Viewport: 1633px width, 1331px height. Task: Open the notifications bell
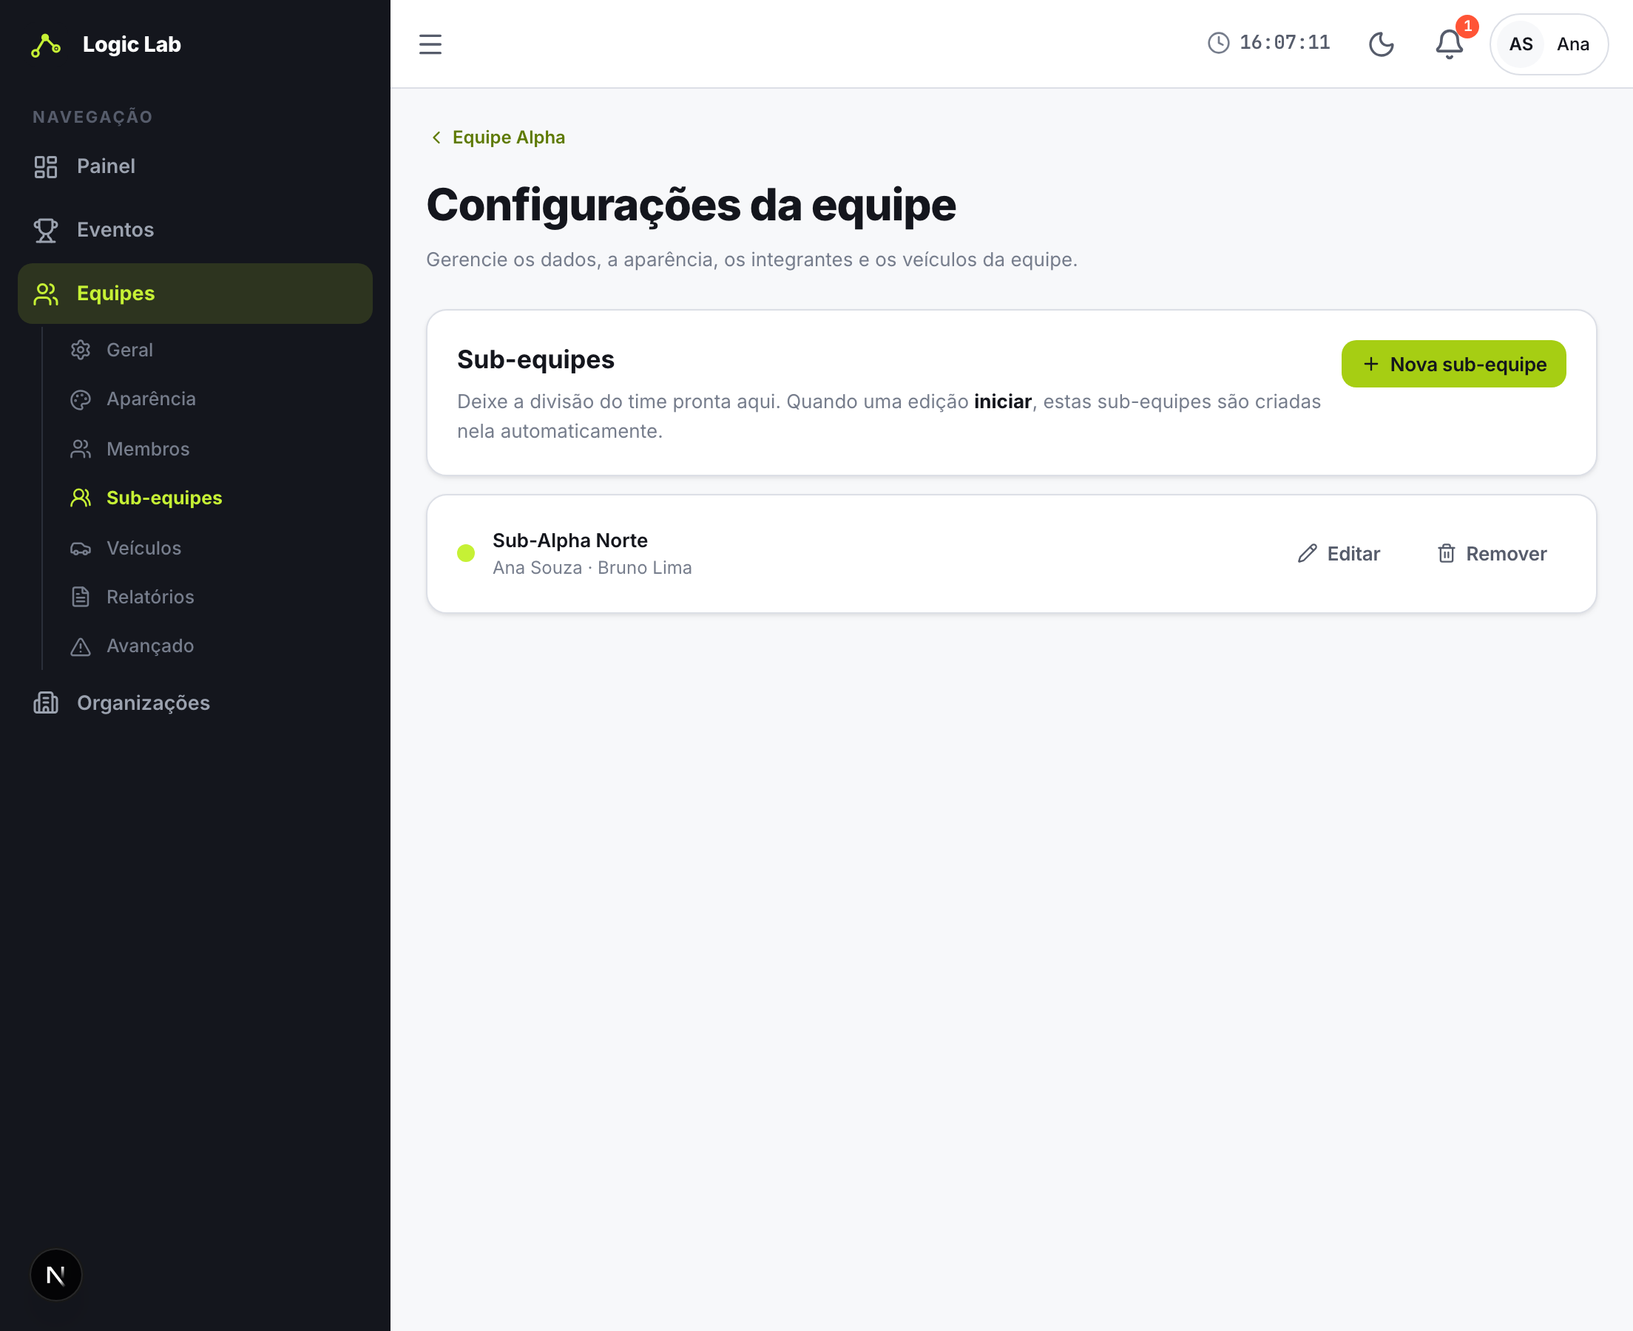1449,44
